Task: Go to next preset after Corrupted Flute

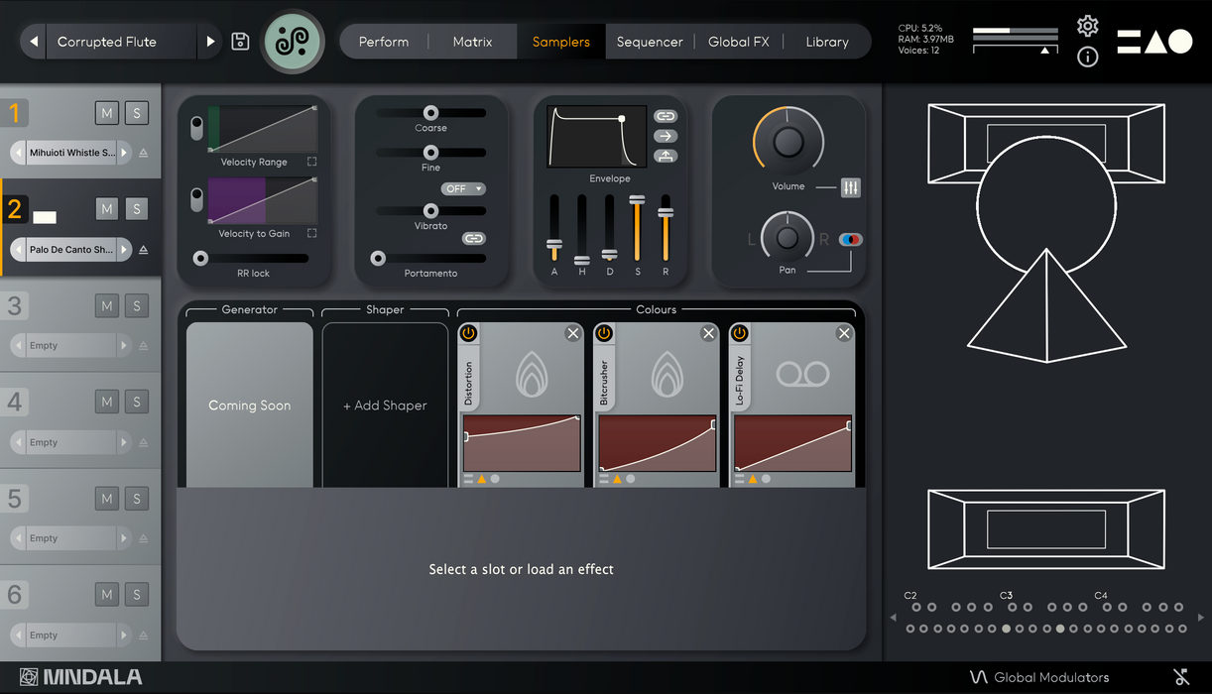Action: [210, 42]
